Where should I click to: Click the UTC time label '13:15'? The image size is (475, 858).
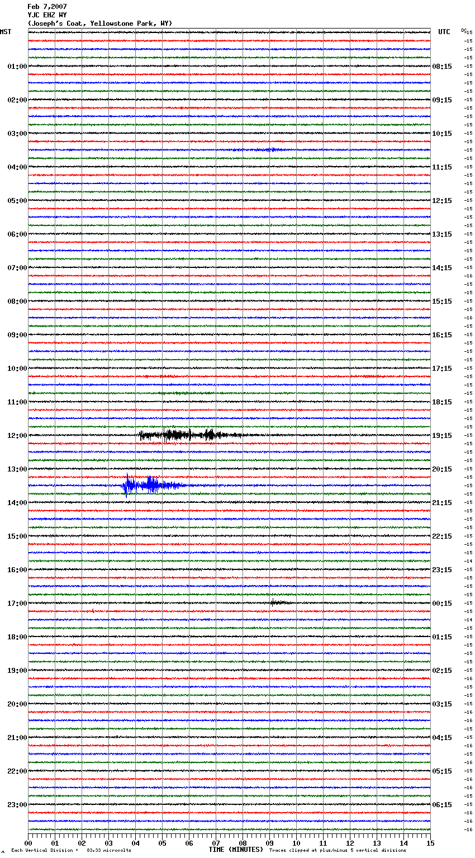tap(442, 234)
